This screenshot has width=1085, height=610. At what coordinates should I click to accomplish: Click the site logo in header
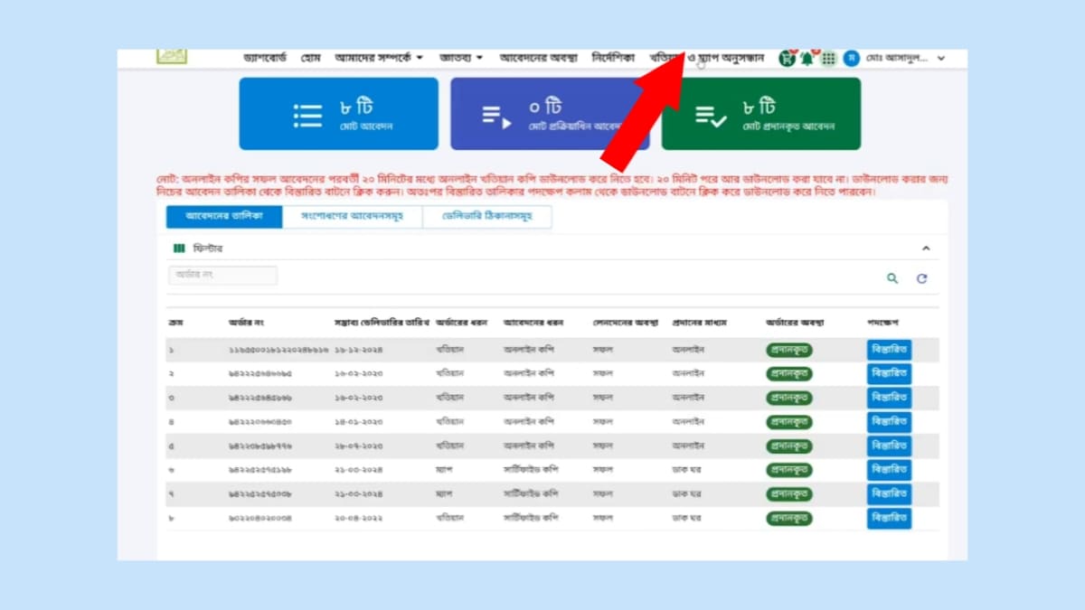(x=171, y=56)
